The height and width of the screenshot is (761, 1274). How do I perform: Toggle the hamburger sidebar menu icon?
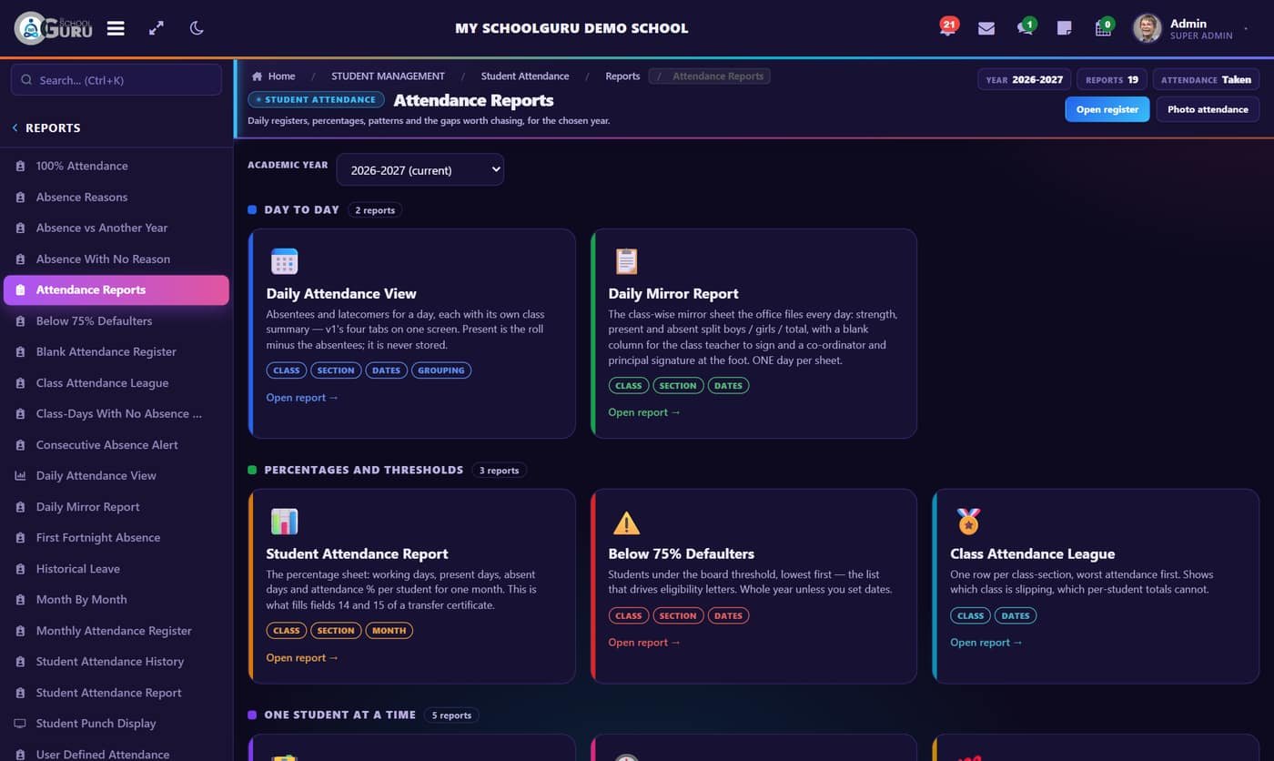coord(116,28)
